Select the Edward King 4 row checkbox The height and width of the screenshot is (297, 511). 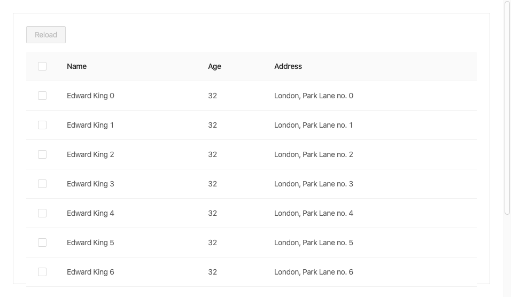point(42,213)
